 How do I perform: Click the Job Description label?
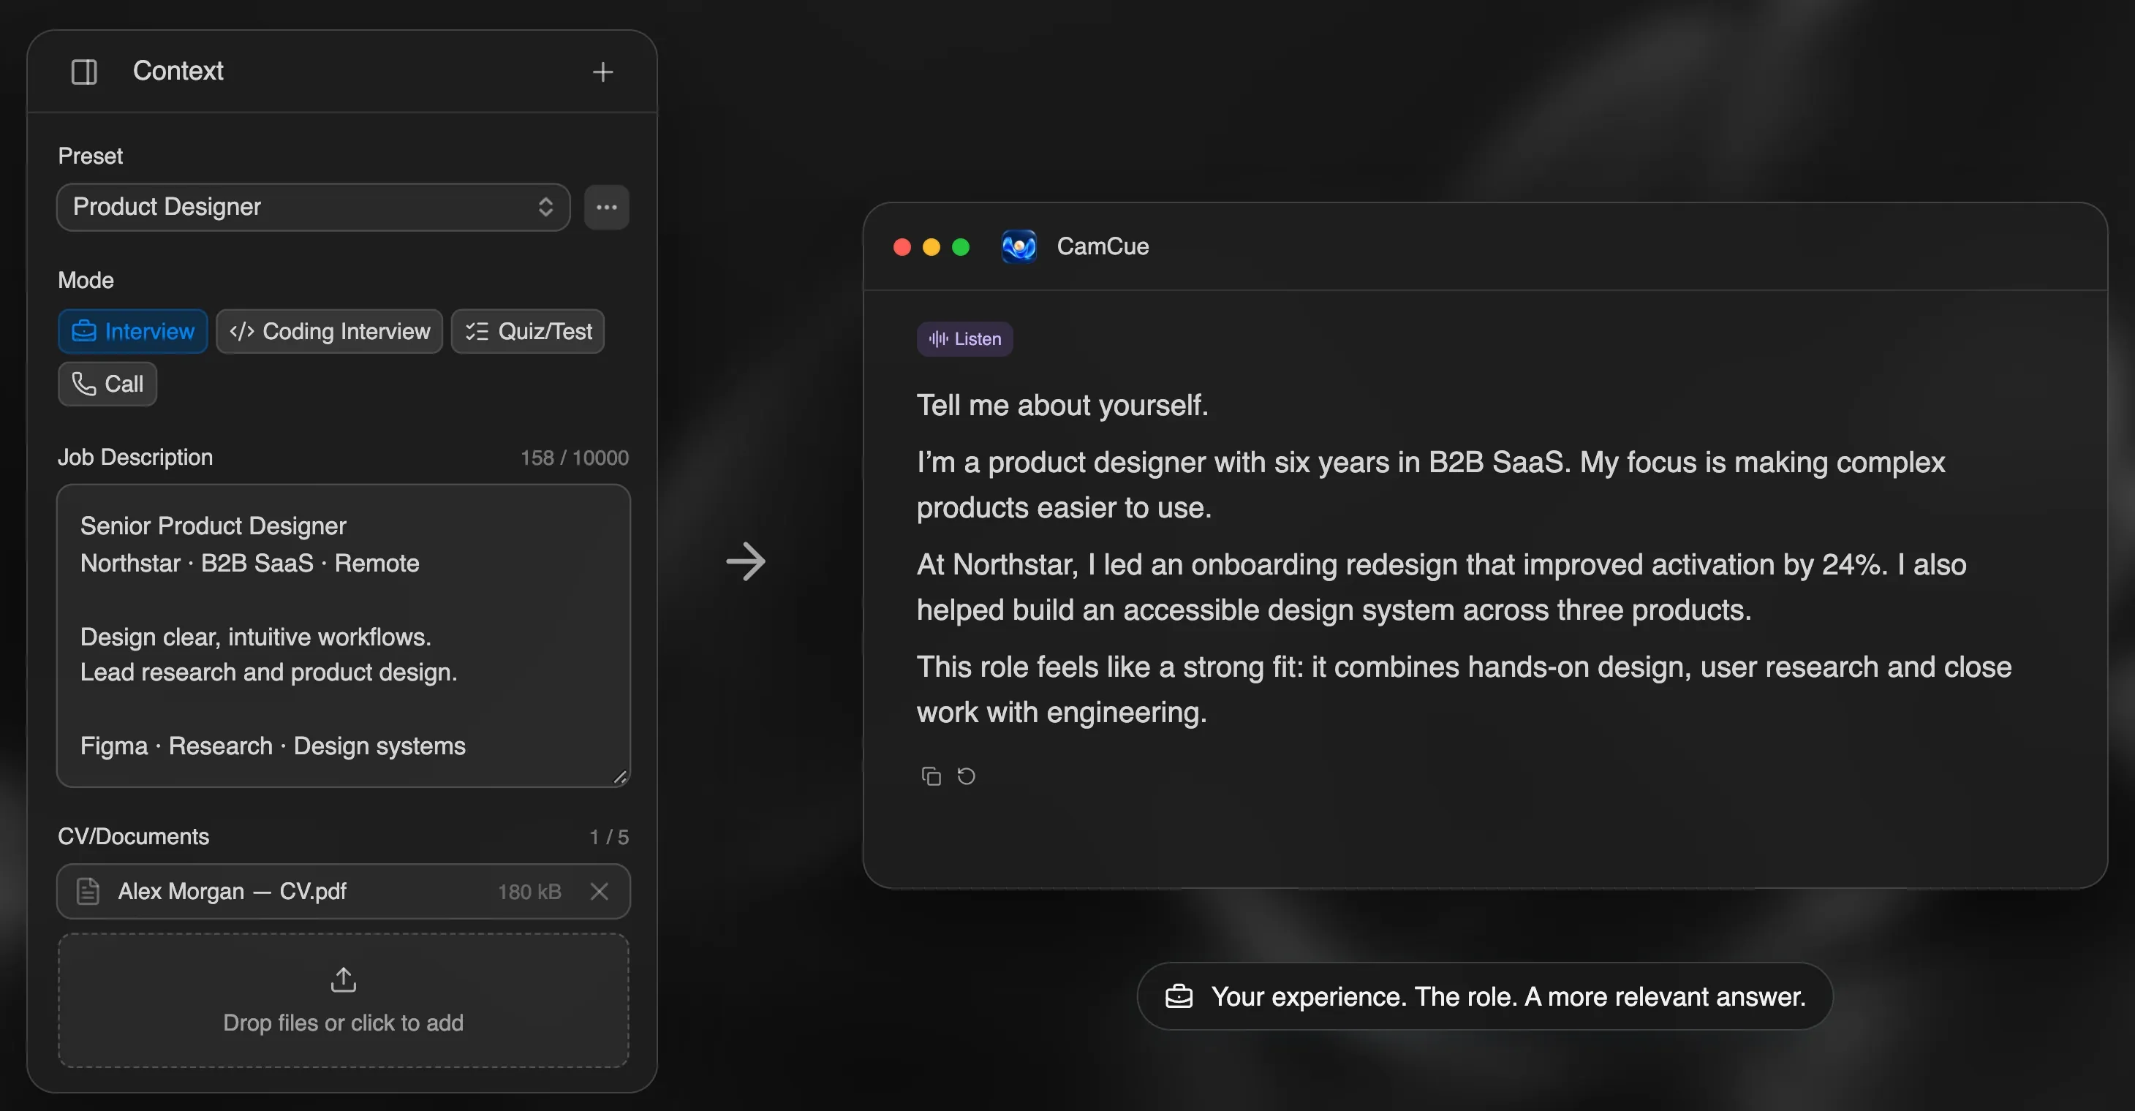coord(135,458)
